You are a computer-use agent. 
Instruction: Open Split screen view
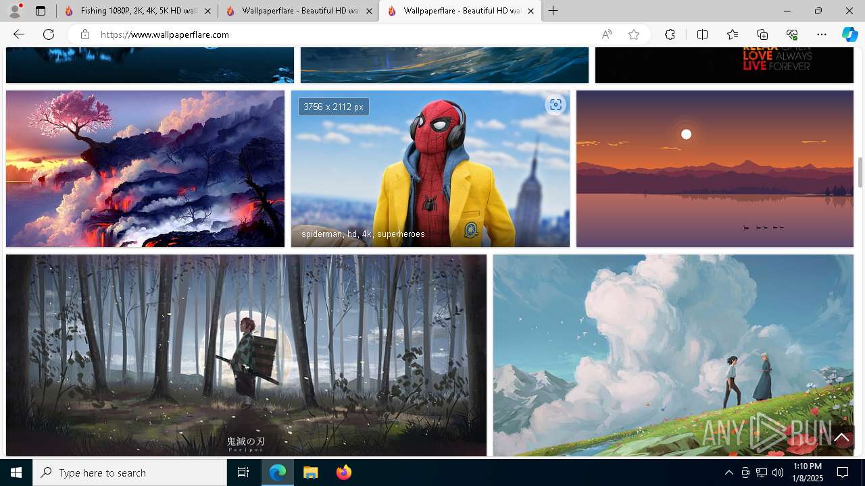tap(702, 34)
